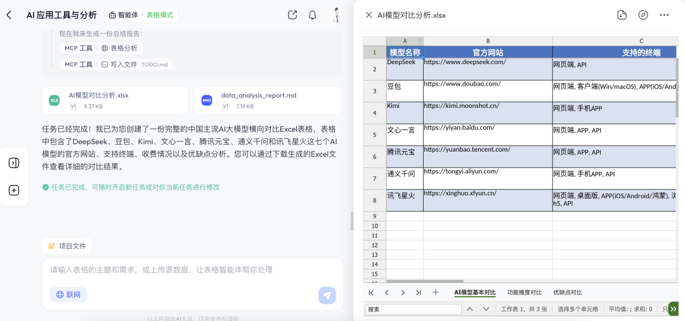Select the 官方网站 header cell
This screenshot has width=685, height=321.
488,53
